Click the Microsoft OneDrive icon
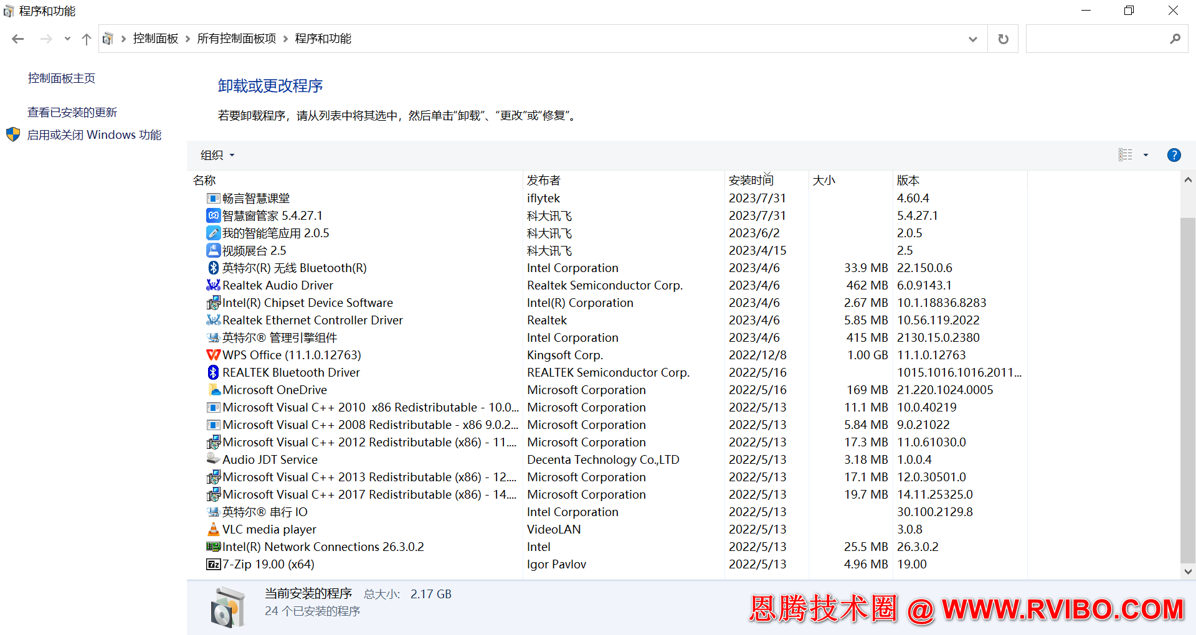Screen dimensions: 1196x635 (213, 390)
